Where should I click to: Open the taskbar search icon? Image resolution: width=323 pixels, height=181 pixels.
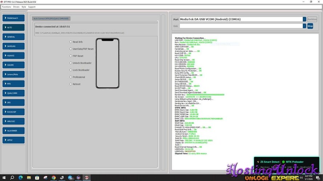[12, 177]
